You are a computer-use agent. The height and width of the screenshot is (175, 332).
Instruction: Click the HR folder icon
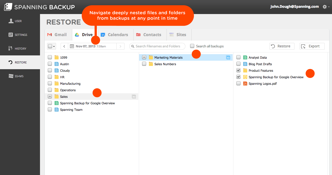[x=57, y=77]
